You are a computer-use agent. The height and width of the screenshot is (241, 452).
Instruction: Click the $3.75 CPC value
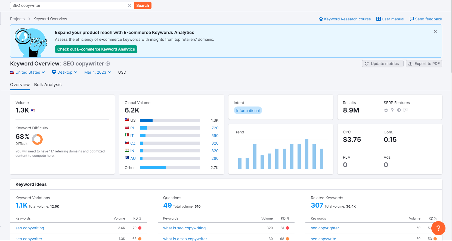pos(352,139)
